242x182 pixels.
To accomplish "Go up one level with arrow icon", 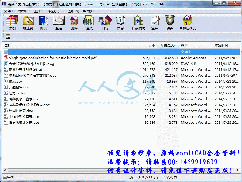I will pyautogui.click(x=8, y=36).
